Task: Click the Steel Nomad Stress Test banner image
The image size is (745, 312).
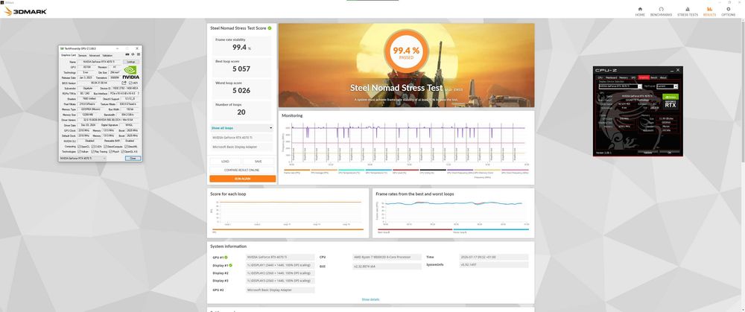Action: pos(406,66)
